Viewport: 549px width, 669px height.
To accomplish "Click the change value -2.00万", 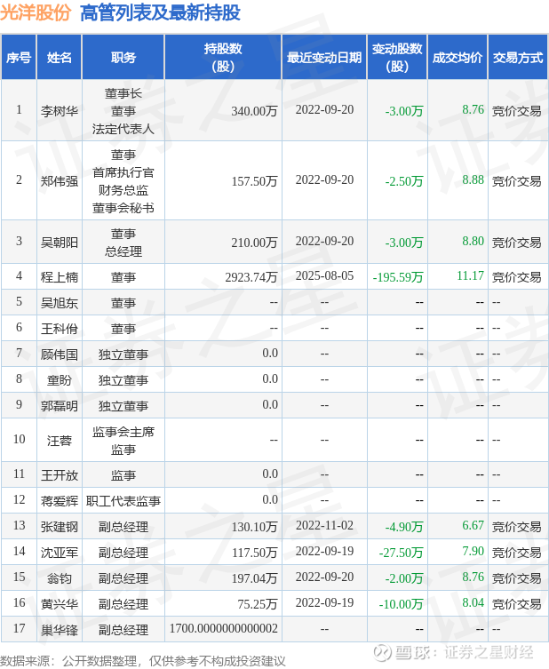I will tap(404, 578).
